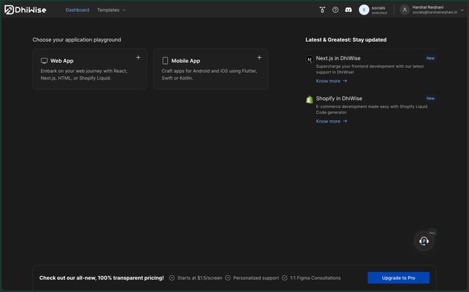Open the help question mark icon
This screenshot has height=292, width=469.
335,10
